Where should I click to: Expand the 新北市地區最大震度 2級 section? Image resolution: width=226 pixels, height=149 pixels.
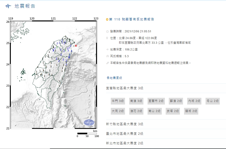coord(125,143)
